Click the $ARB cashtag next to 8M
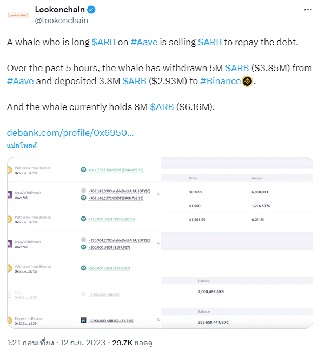Viewport: 325px width, 353px height. click(x=162, y=107)
